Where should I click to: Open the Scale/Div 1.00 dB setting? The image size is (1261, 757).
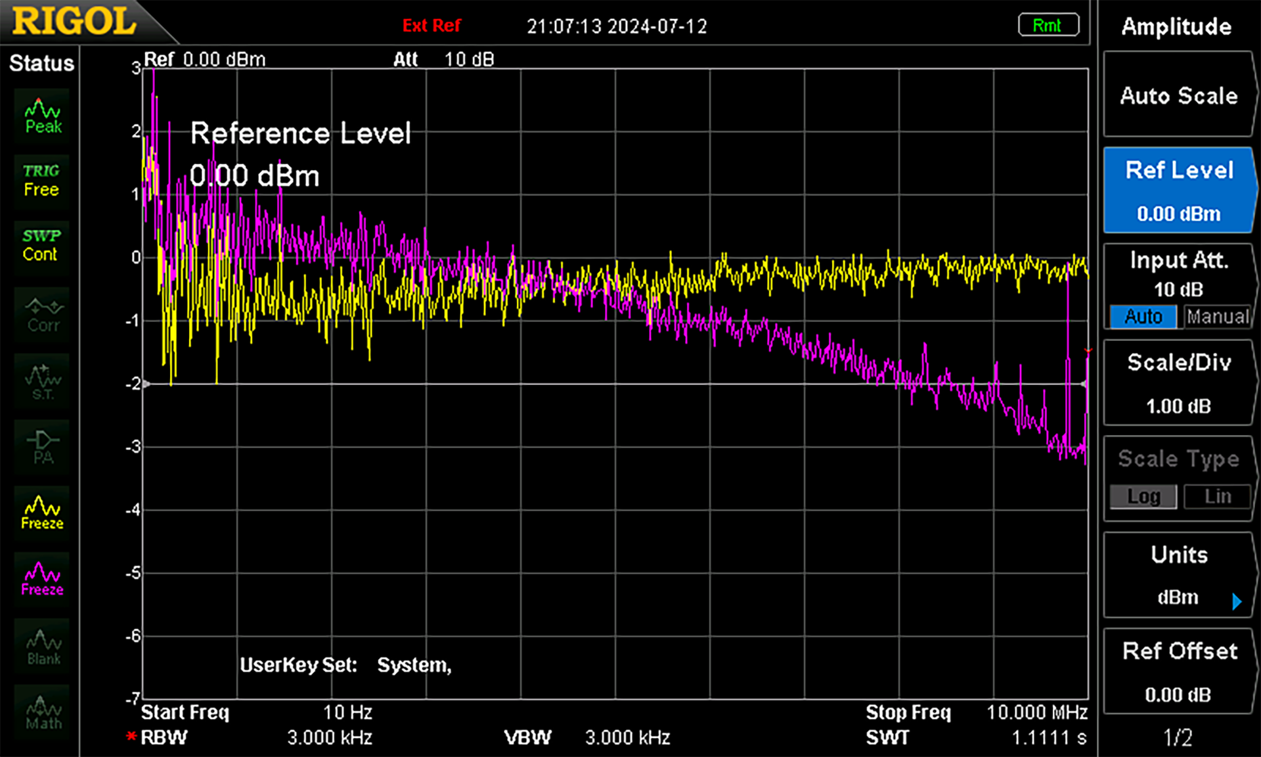click(x=1179, y=383)
